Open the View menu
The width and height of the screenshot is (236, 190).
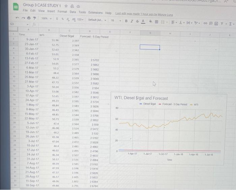41,11
